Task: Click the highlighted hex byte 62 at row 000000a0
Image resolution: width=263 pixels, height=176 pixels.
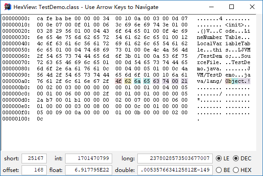Action: [128, 81]
